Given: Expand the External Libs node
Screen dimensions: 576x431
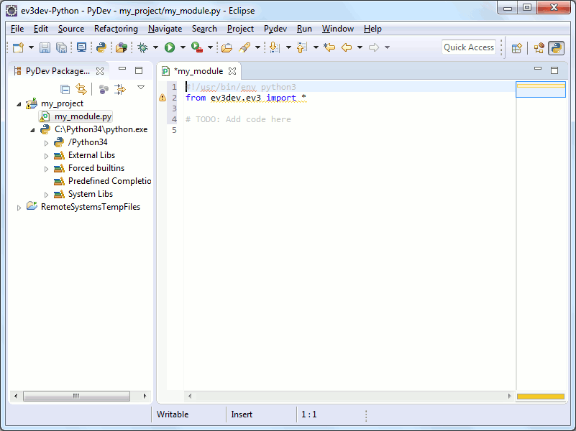Looking at the screenshot, I should 46,156.
